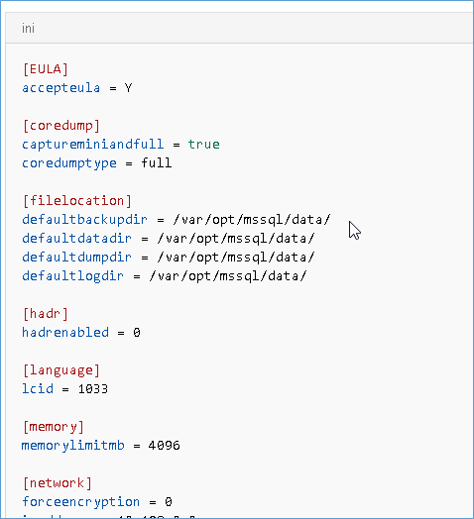The height and width of the screenshot is (519, 474).
Task: Click the accepteula key
Action: [x=61, y=88]
